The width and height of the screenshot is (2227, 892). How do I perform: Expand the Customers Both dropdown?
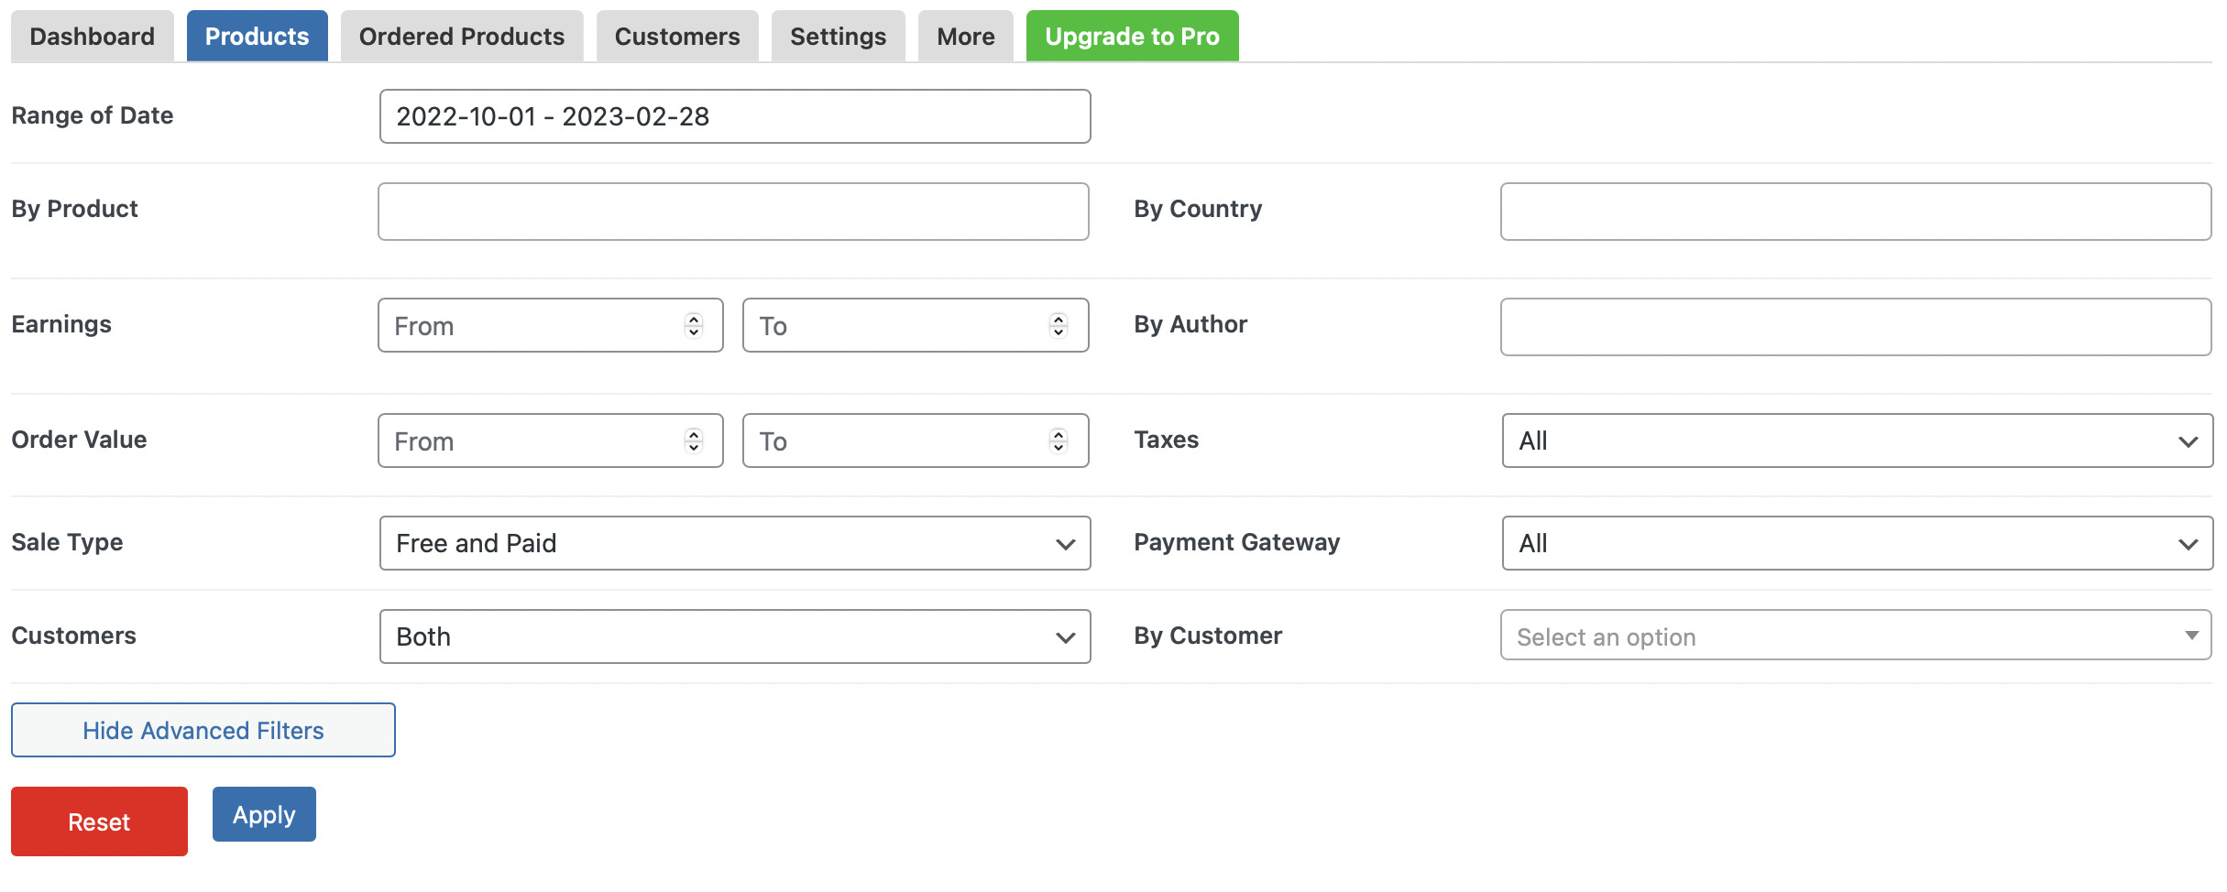735,636
